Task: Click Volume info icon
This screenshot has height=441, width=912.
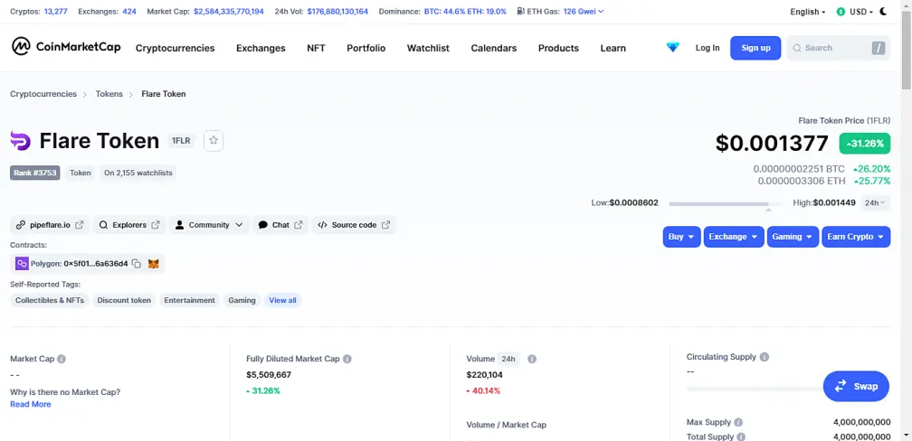Action: [x=532, y=359]
